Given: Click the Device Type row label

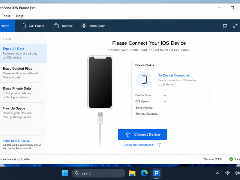Looking at the screenshot, I should click(x=143, y=95).
